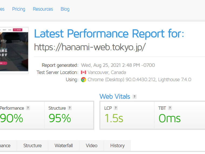Image resolution: width=205 pixels, height=154 pixels.
Task: Open the Pricing page link
Action: point(19,9)
